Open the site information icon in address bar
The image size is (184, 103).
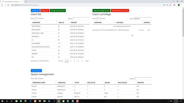pyautogui.click(x=12, y=5)
